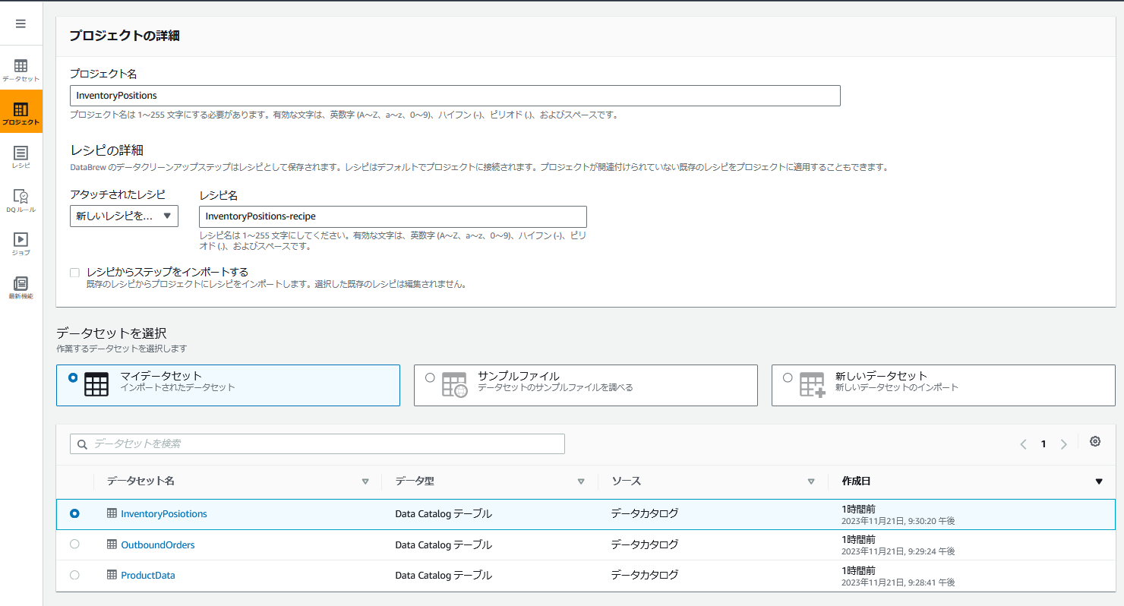Switch to the マイデータセット card

point(228,385)
